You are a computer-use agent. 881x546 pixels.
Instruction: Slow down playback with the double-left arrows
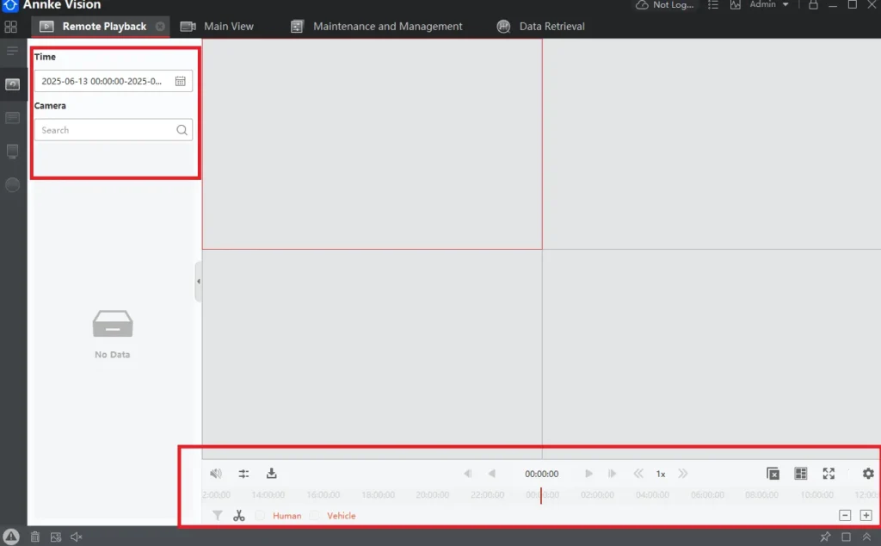coord(638,474)
